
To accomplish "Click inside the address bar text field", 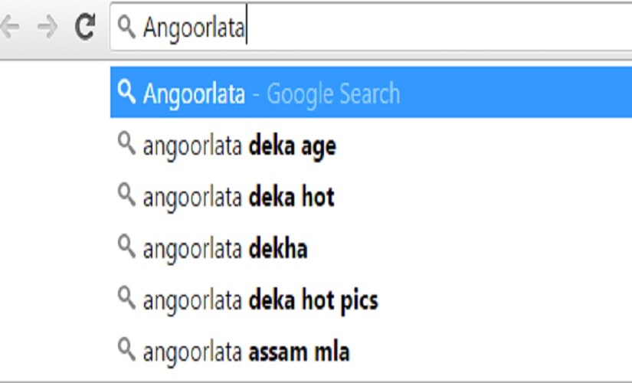I will 371,27.
